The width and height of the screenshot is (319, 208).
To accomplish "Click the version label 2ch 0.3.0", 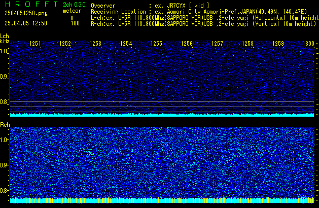I will coord(74,5).
